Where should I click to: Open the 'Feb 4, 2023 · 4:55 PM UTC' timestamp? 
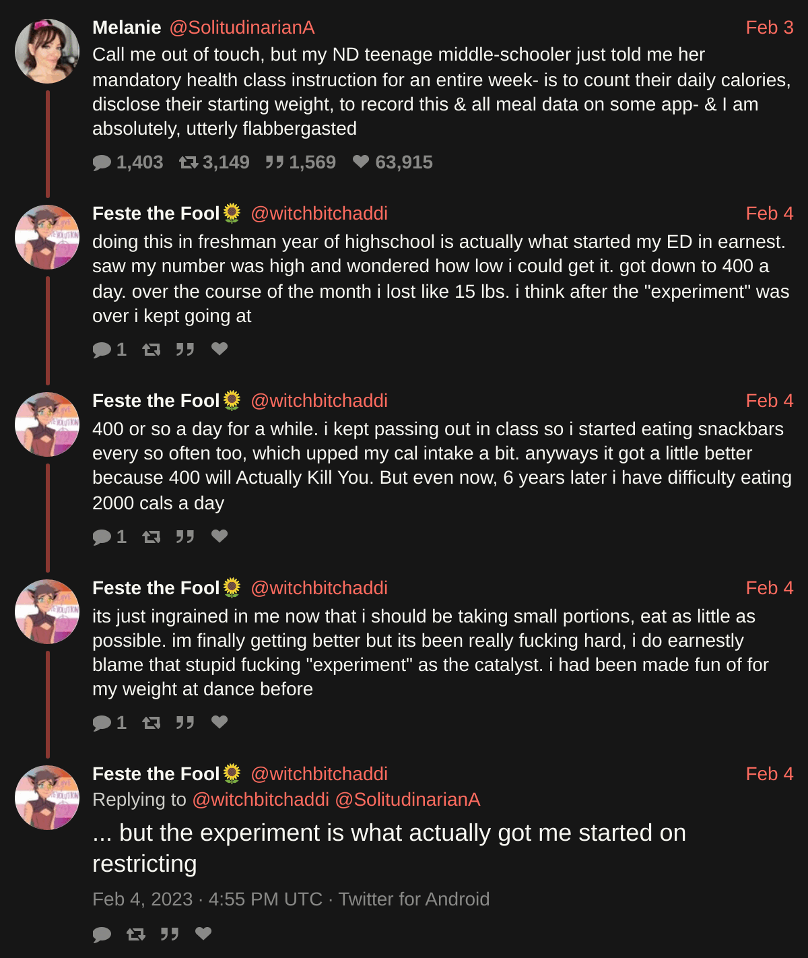(207, 899)
